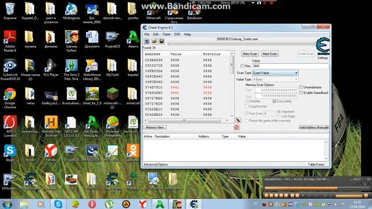
Task: Toggle the Writable checkbox
Action: pyautogui.click(x=246, y=101)
